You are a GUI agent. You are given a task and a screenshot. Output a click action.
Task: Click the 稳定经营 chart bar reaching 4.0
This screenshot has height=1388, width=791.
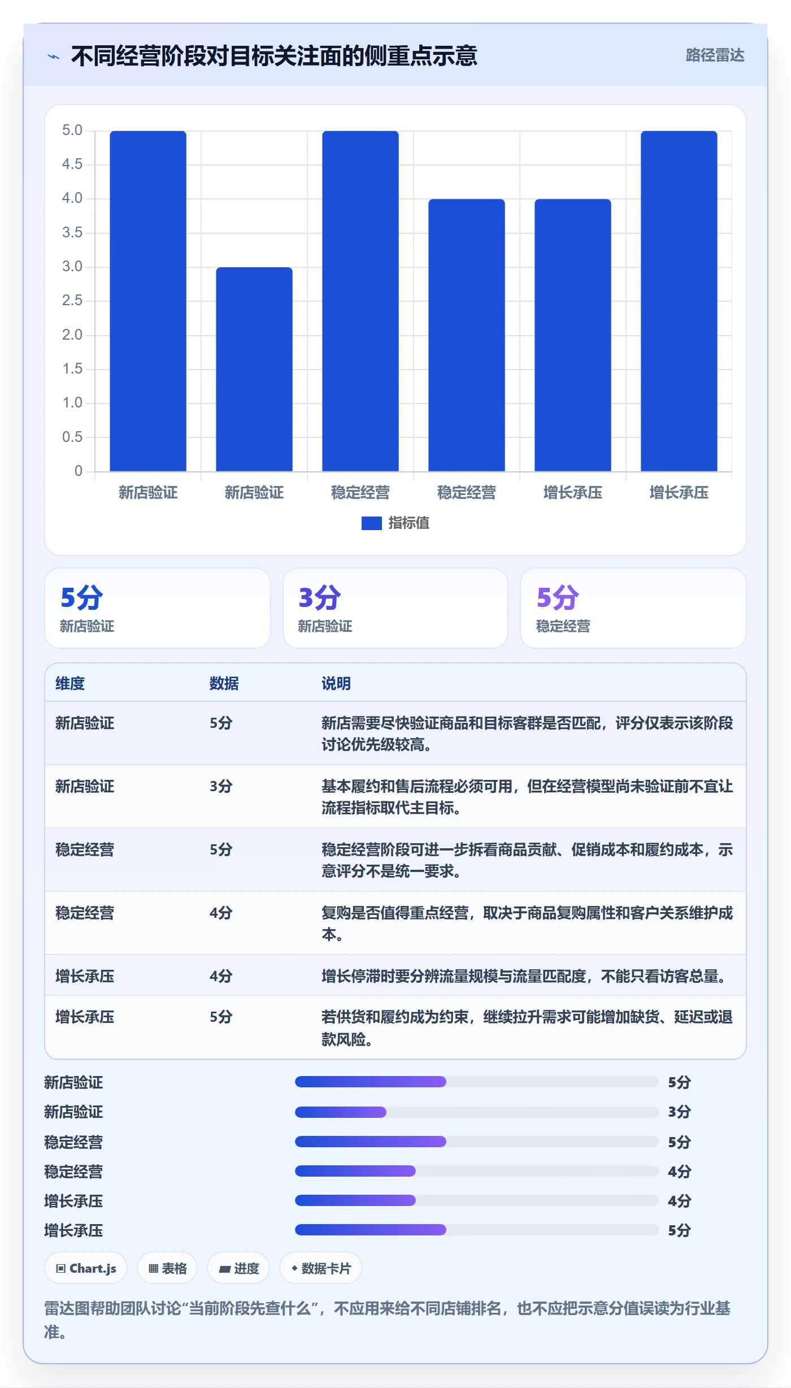coord(467,335)
